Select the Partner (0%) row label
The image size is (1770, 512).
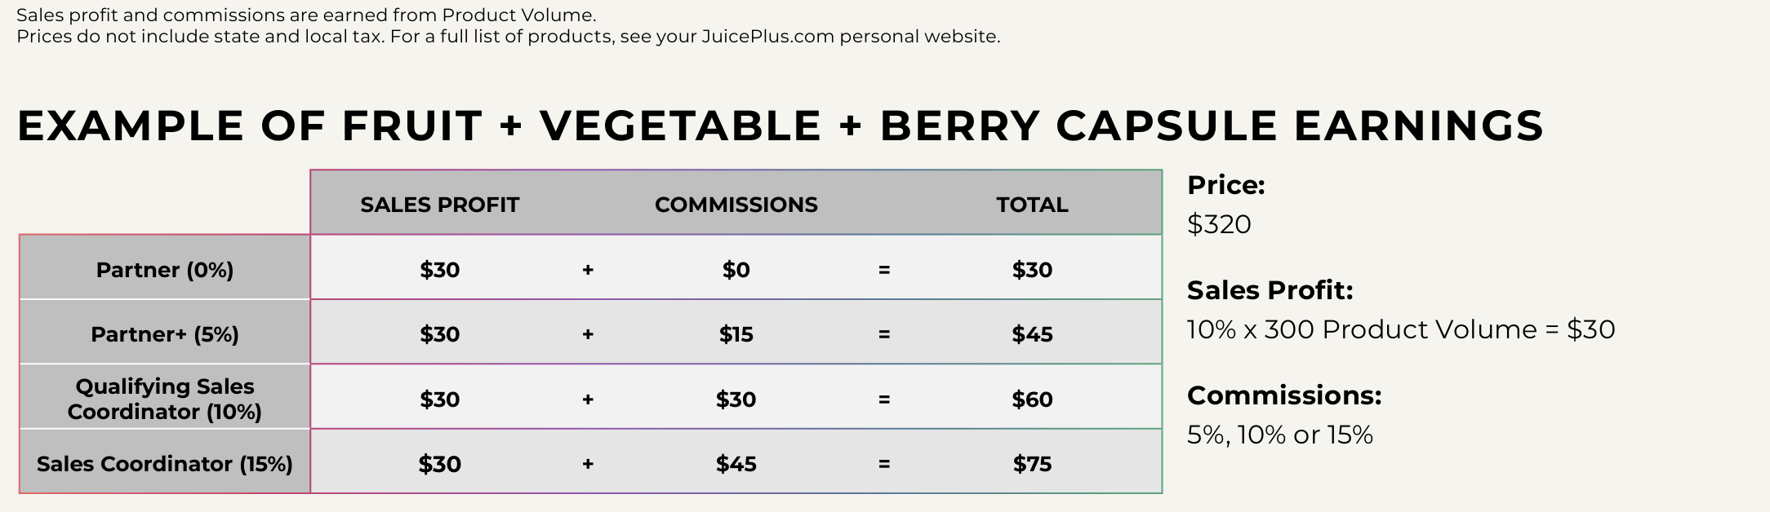click(x=165, y=270)
